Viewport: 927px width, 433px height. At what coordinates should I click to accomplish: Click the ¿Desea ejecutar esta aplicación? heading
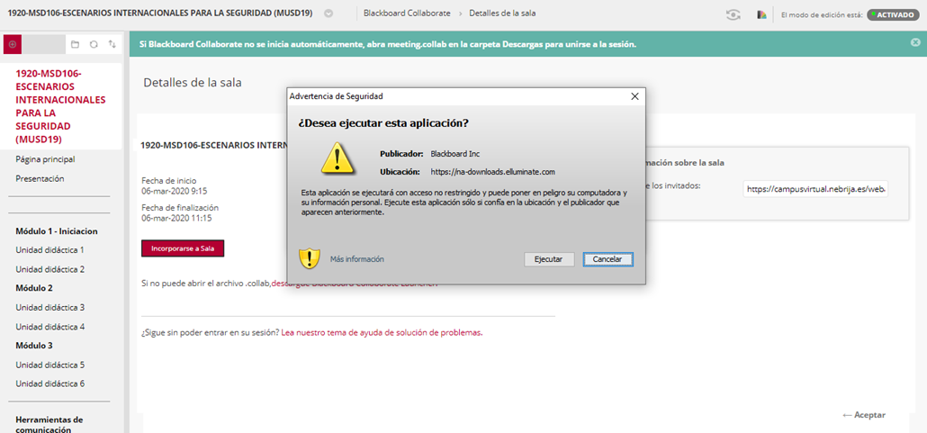point(383,123)
